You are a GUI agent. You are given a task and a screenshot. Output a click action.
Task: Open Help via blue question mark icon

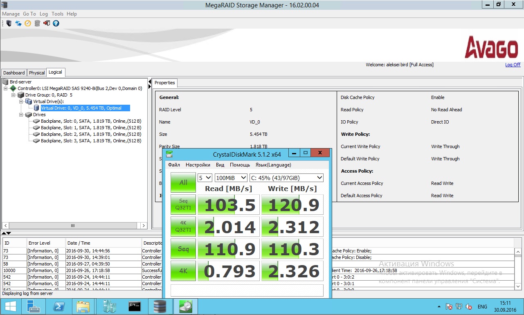click(x=56, y=23)
